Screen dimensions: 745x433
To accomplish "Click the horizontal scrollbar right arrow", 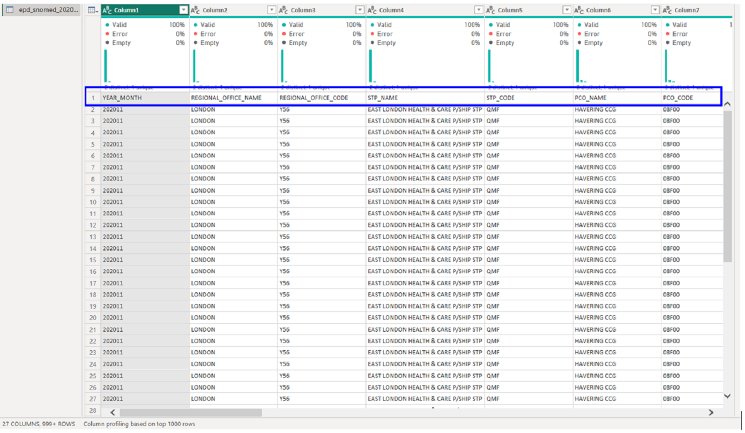I will (x=711, y=412).
